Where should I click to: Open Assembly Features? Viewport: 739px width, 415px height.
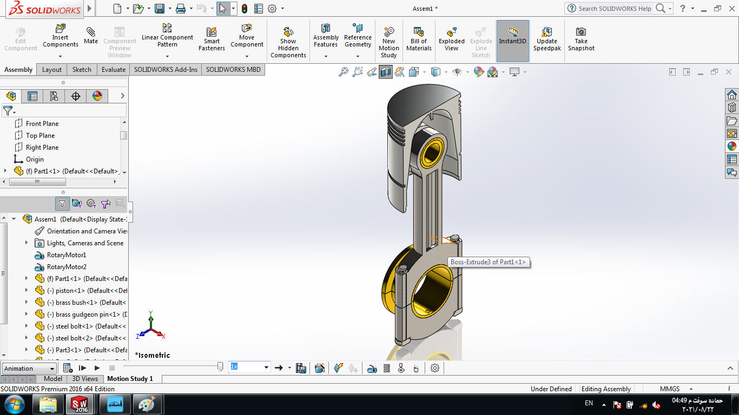click(326, 36)
